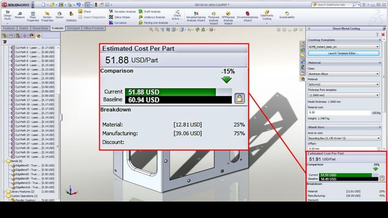Lock the baseline cost padlock

coord(239,98)
